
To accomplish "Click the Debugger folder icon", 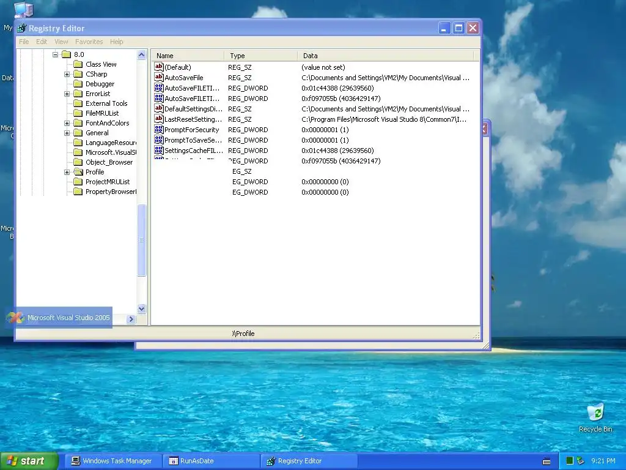I will [x=78, y=84].
